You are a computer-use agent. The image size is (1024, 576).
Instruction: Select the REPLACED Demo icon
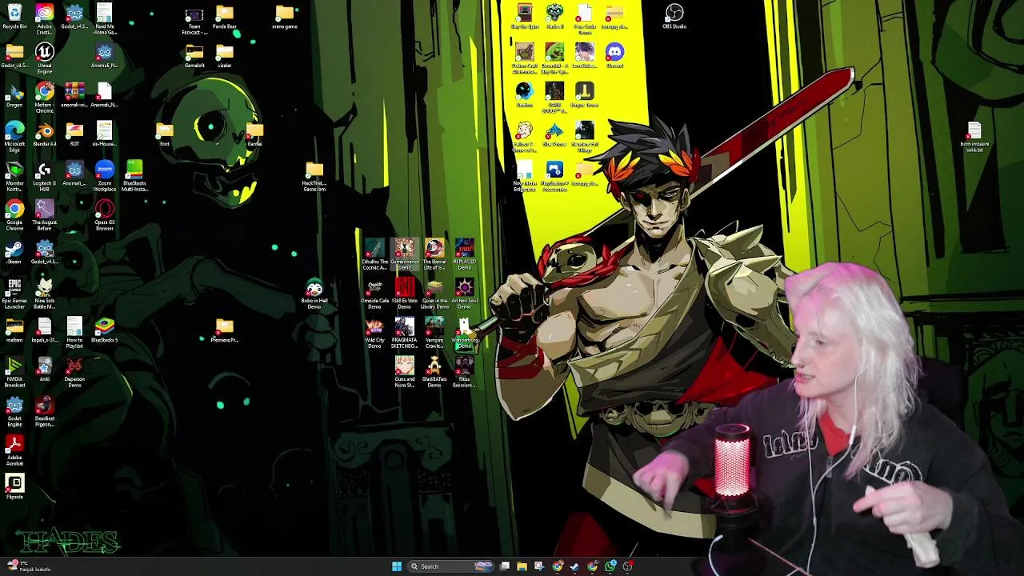465,255
